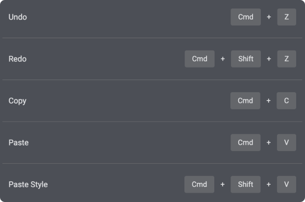Image resolution: width=305 pixels, height=202 pixels.
Task: Click the Cmd key in the Redo row
Action: coord(200,59)
